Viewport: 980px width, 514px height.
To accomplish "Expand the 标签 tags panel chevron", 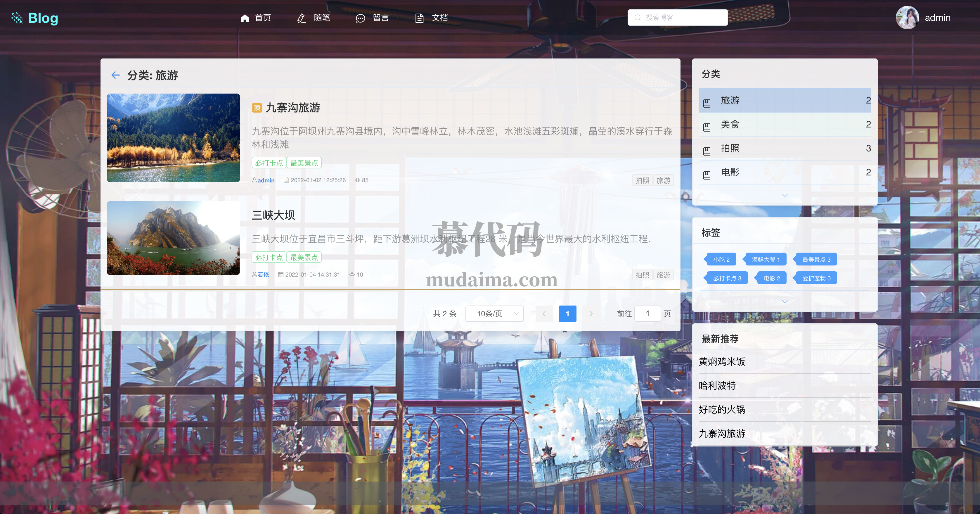I will (785, 301).
